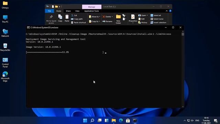Open Microsoft Edge from taskbar

(121, 121)
